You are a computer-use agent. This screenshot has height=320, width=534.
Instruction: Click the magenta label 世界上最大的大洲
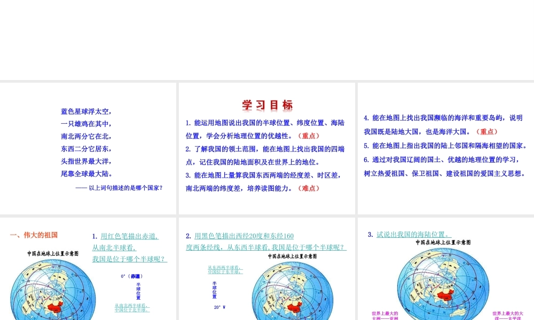[385, 316]
